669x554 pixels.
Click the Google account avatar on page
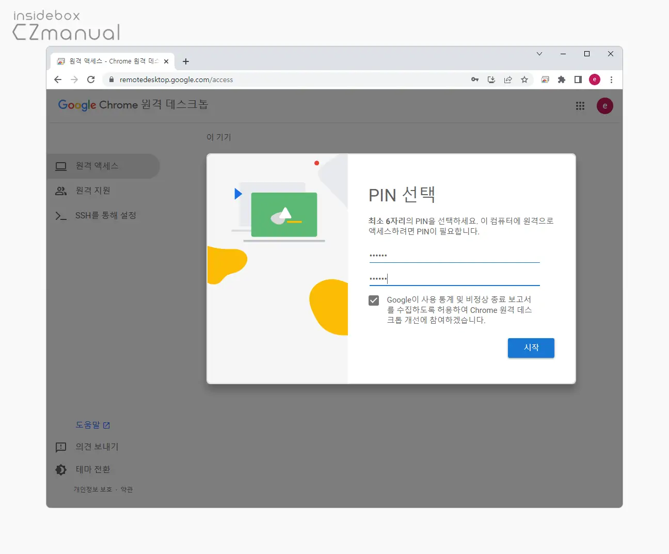(605, 106)
